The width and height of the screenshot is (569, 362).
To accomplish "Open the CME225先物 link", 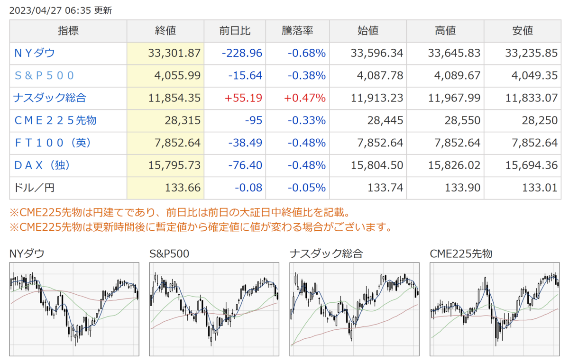I will (x=55, y=120).
